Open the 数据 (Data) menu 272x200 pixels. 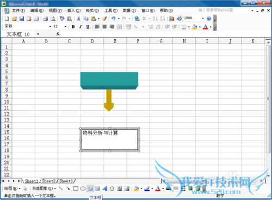pyautogui.click(x=129, y=10)
